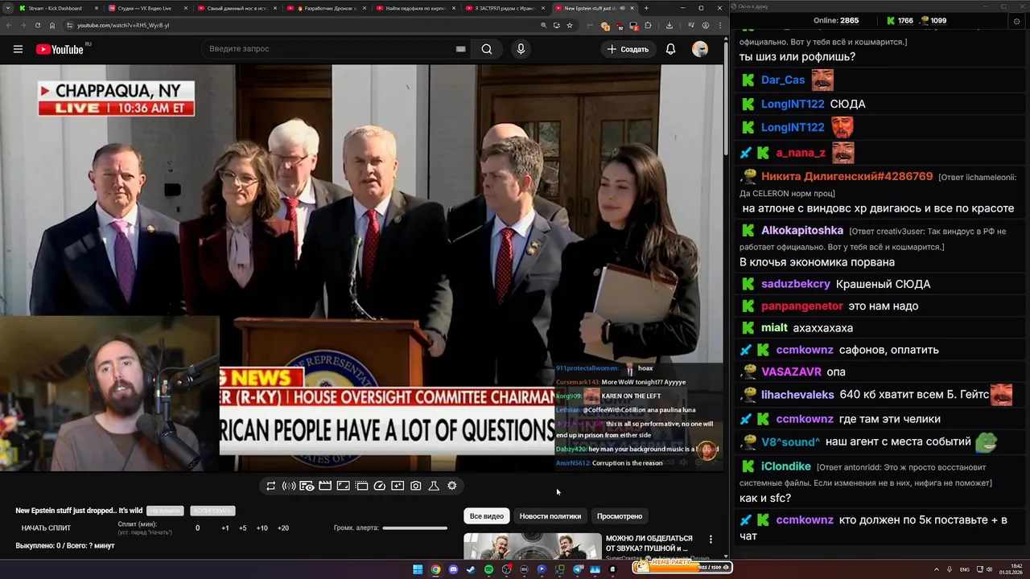Expand the tab search dropdown arrow
The image size is (1030, 579).
(7, 8)
